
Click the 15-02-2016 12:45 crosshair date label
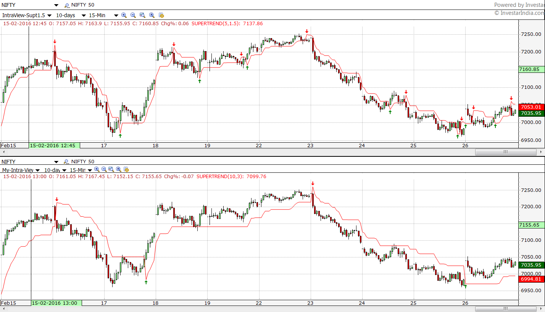(55, 145)
